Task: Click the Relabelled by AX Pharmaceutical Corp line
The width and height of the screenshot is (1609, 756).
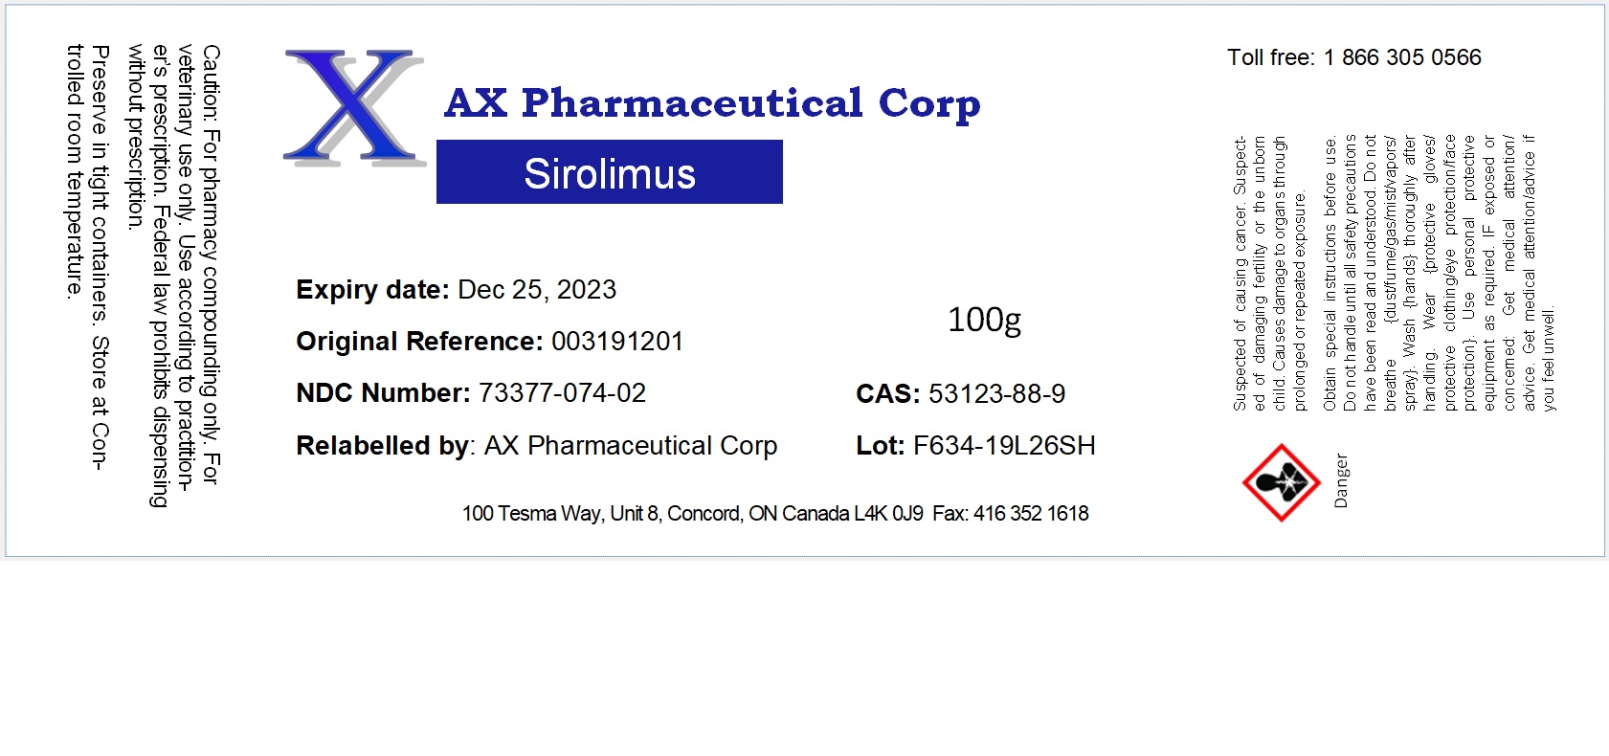Action: pos(536,446)
